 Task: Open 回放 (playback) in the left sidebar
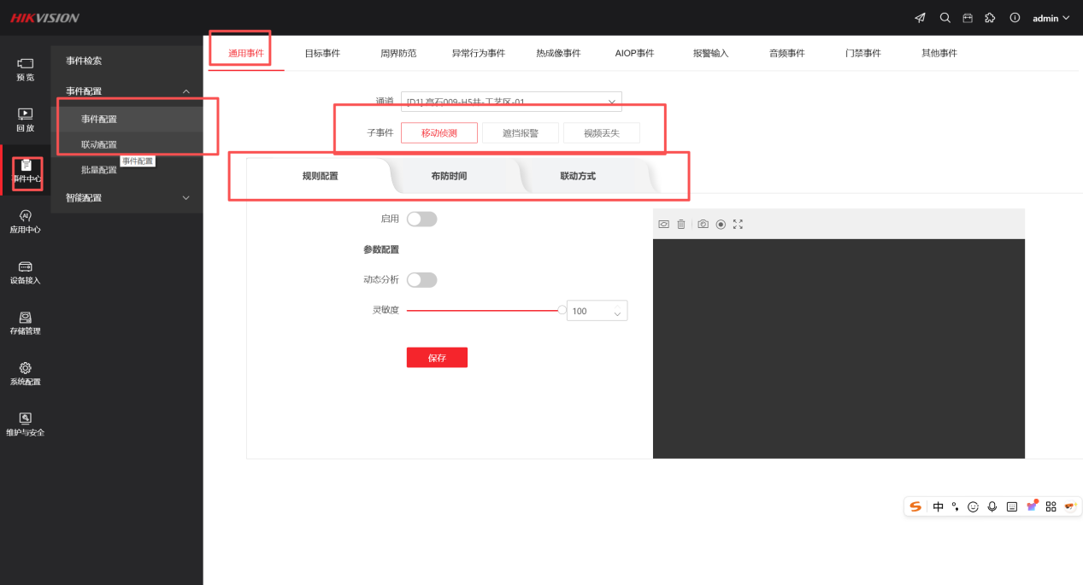click(x=26, y=119)
